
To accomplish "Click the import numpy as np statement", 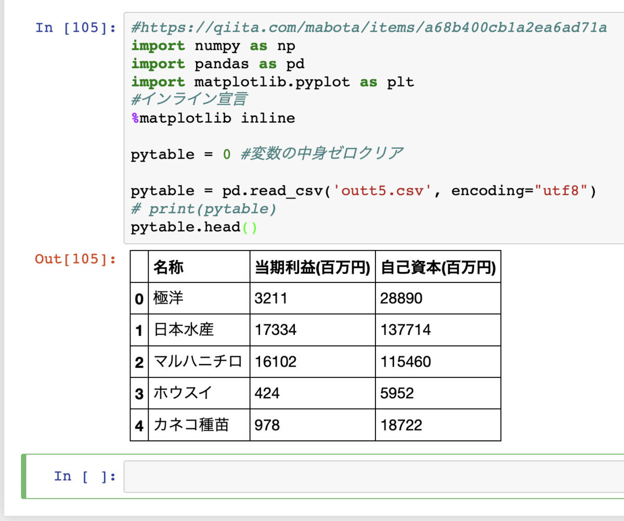I will tap(212, 46).
